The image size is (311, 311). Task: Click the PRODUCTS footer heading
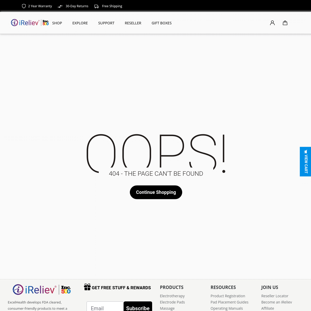tap(172, 287)
